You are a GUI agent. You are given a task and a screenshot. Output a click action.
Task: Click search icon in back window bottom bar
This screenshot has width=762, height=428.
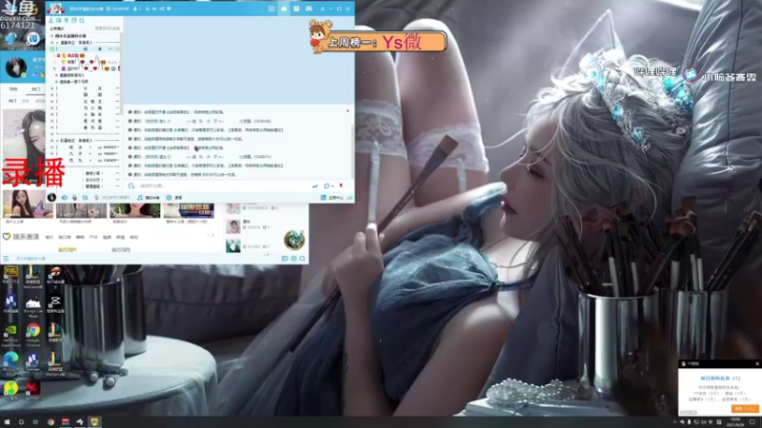(x=302, y=259)
